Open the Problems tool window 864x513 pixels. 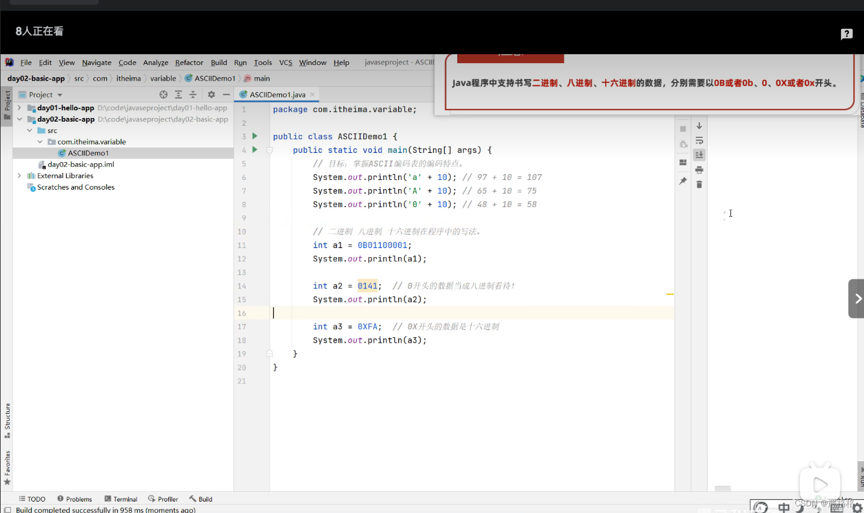(x=75, y=499)
